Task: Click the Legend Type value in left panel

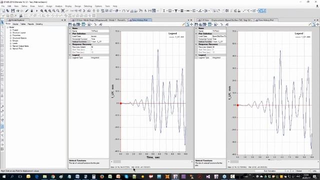Action: point(99,58)
